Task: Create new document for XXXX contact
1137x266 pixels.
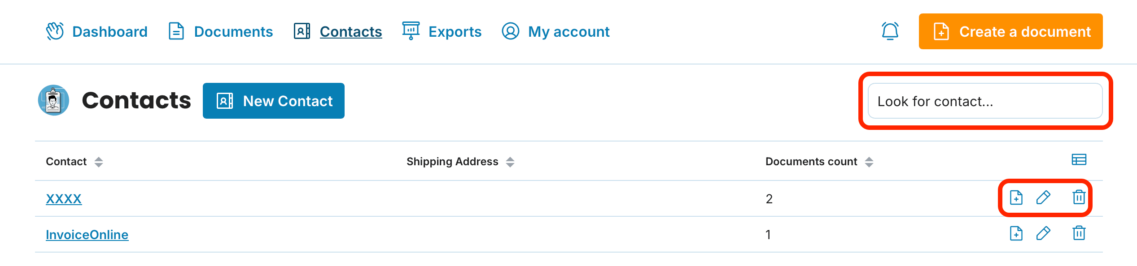Action: tap(1016, 197)
